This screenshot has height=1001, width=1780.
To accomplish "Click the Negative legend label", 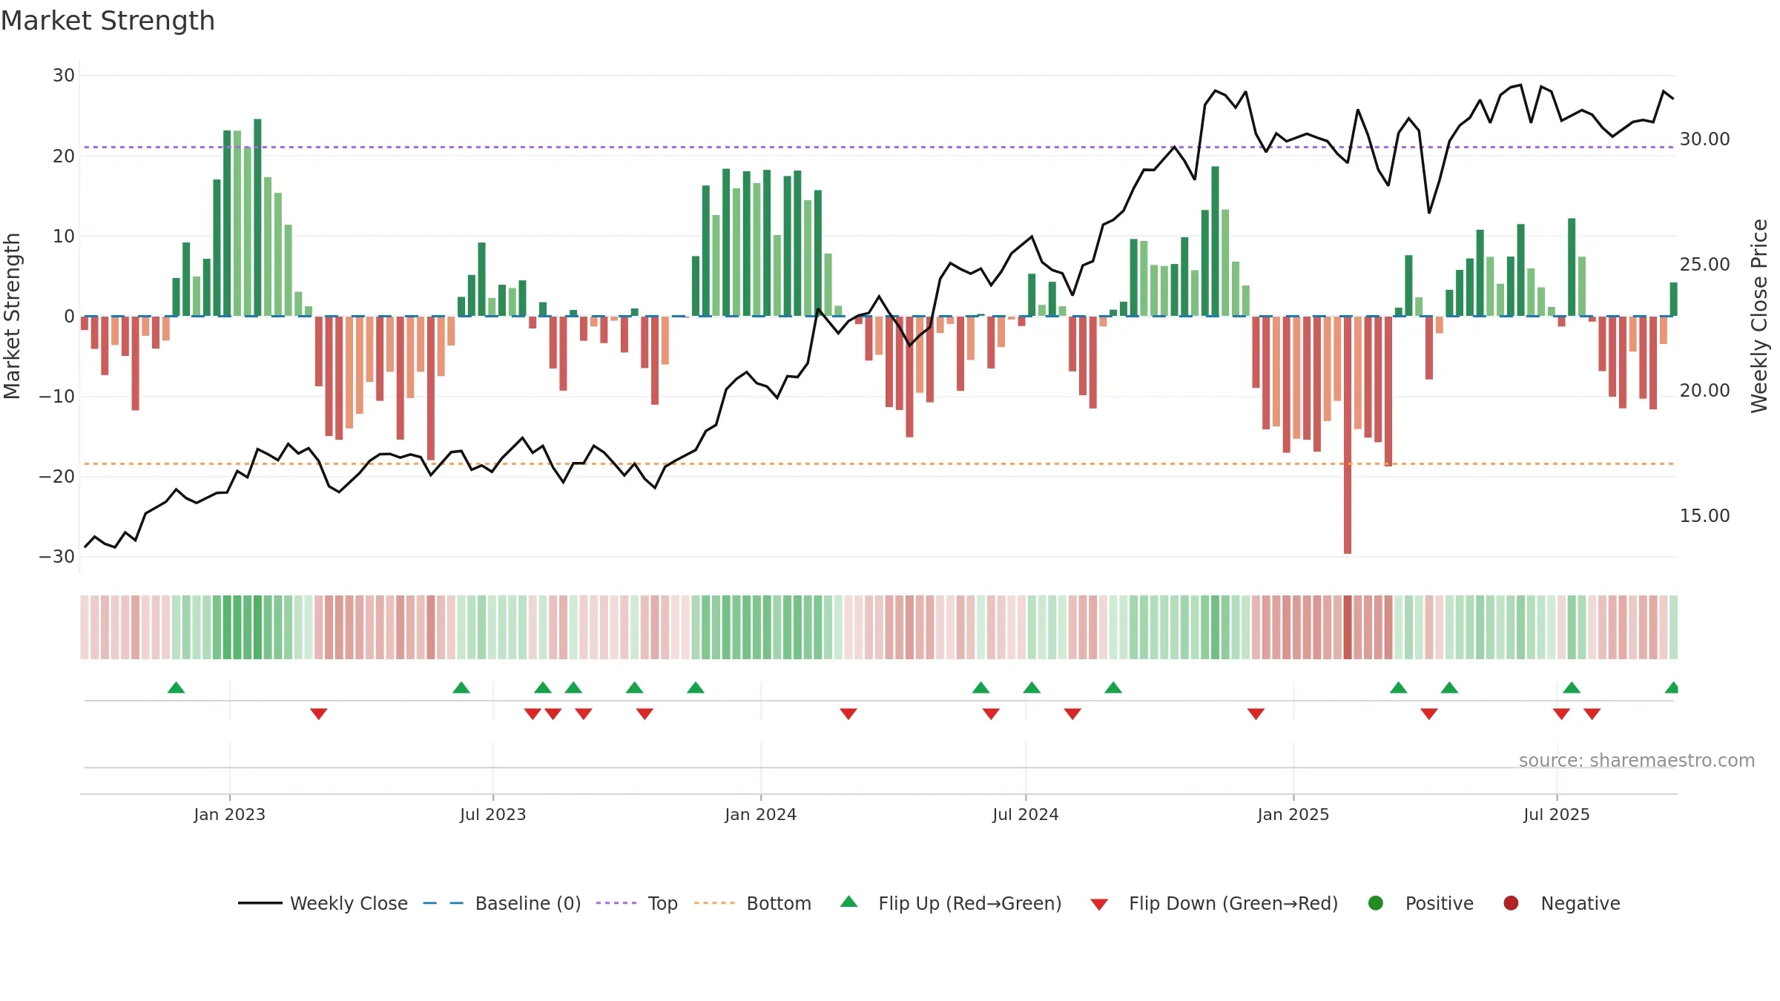I will pyautogui.click(x=1580, y=903).
